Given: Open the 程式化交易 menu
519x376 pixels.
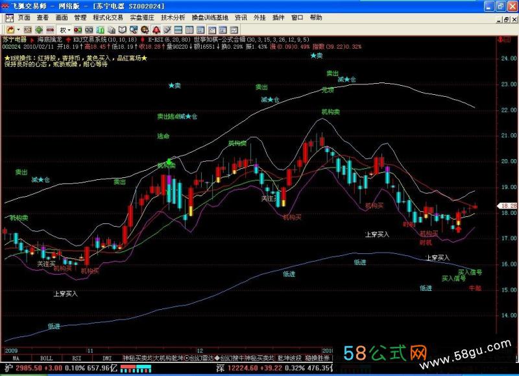Looking at the screenshot, I should (x=108, y=18).
